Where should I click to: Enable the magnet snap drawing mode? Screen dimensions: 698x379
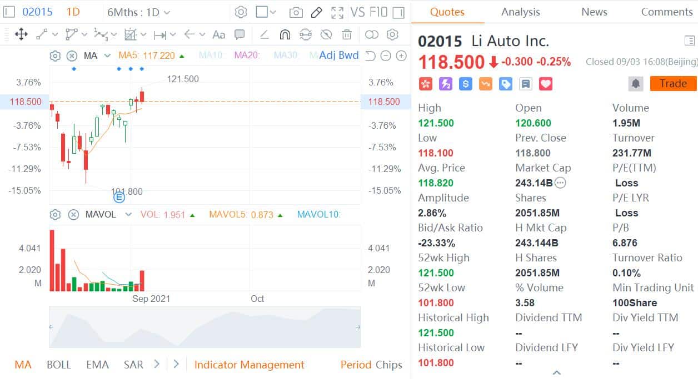283,34
